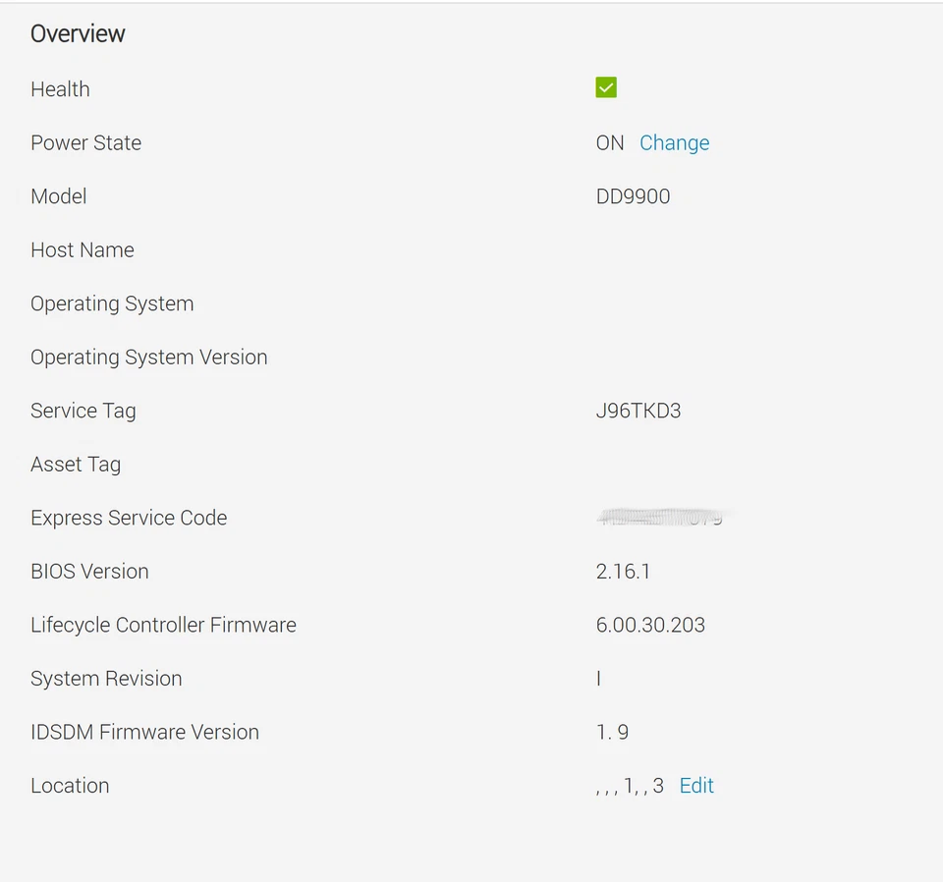Screen dimensions: 943x882
Task: Click the Edit link next to Location
Action: [696, 786]
